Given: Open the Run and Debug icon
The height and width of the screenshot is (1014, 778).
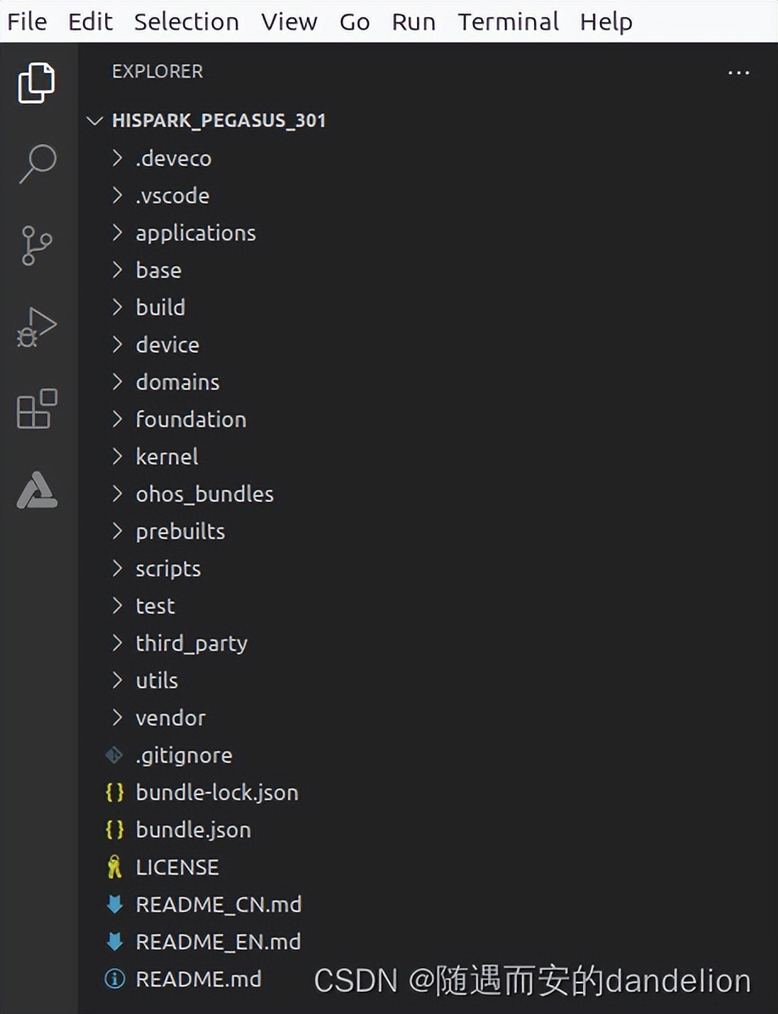Looking at the screenshot, I should point(36,327).
